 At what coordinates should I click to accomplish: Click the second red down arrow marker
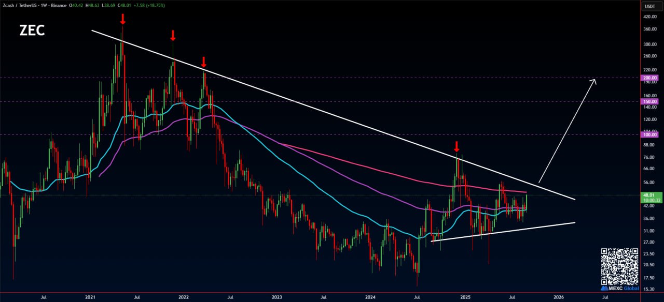point(173,36)
